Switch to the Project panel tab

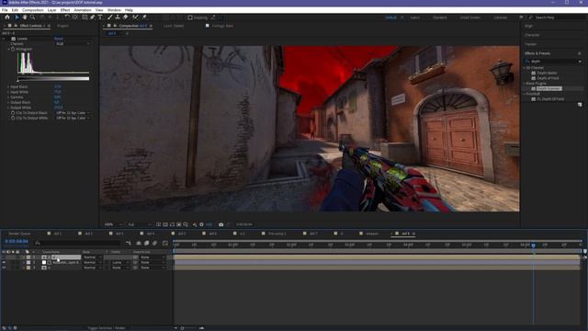tap(63, 26)
